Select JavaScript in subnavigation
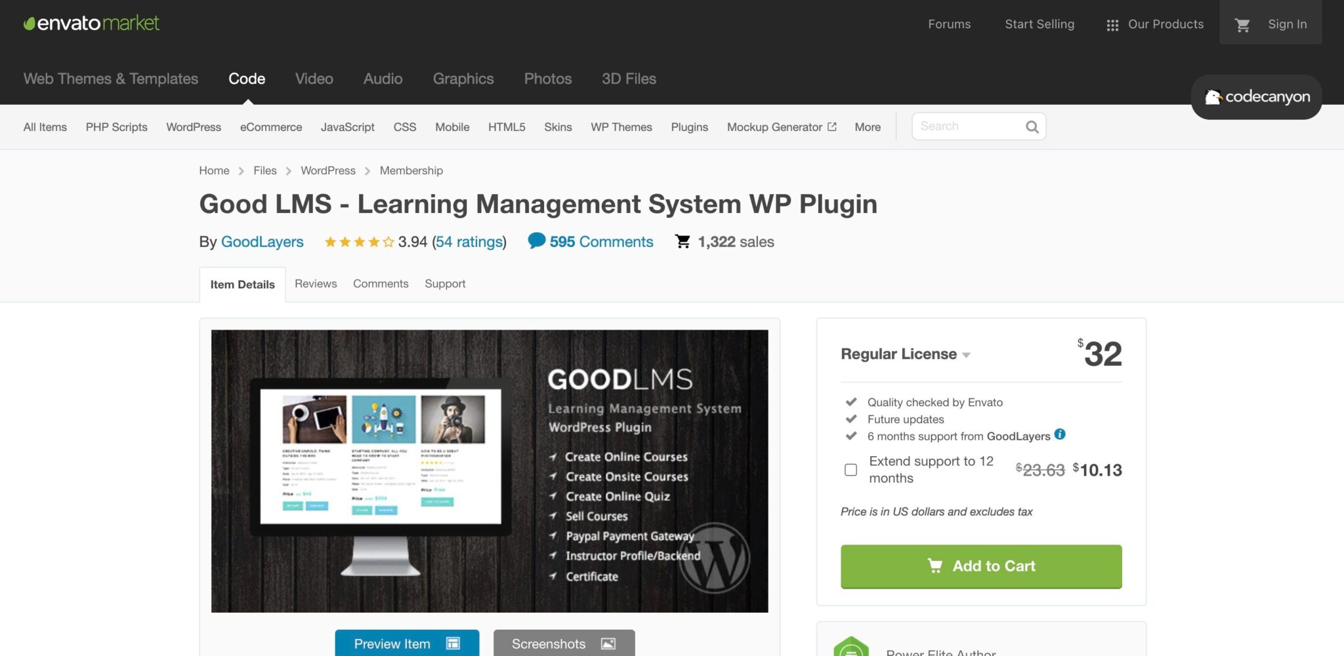 click(348, 127)
